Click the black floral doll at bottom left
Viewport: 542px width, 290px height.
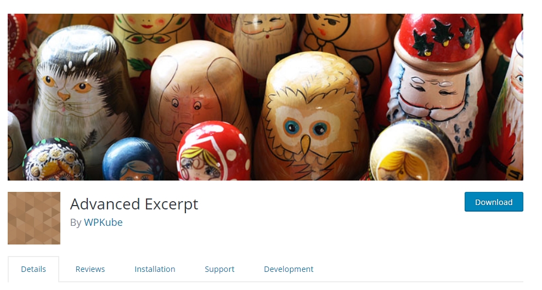[54, 160]
